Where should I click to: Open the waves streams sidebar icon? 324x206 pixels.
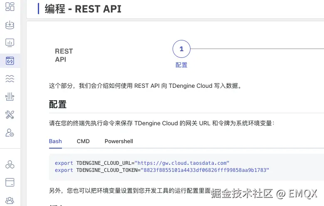tap(10, 79)
